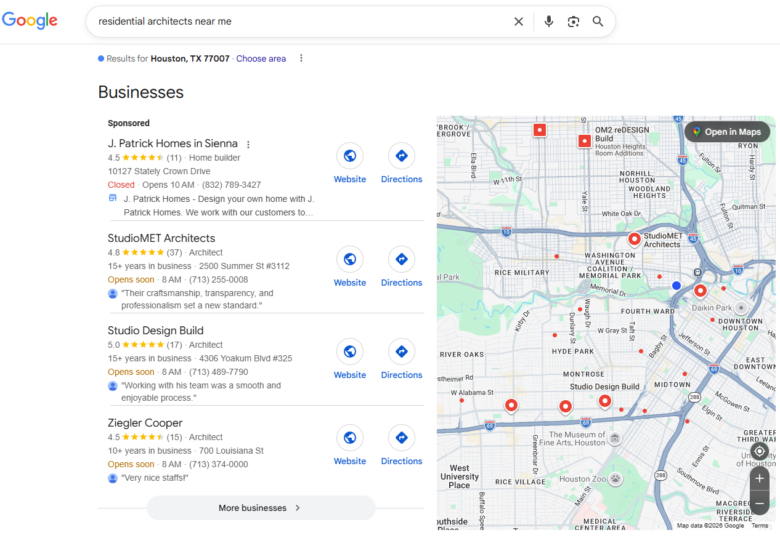Center map on my location
Image resolution: width=780 pixels, height=538 pixels.
click(x=759, y=451)
